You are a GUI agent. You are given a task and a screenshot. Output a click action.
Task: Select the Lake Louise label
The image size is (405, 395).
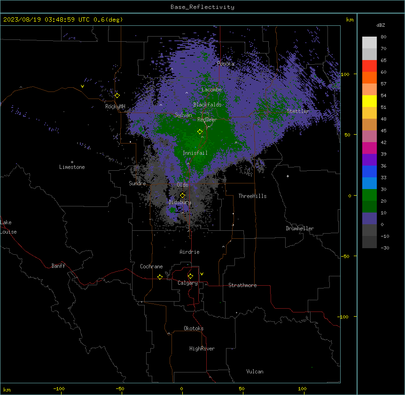[x=8, y=227]
